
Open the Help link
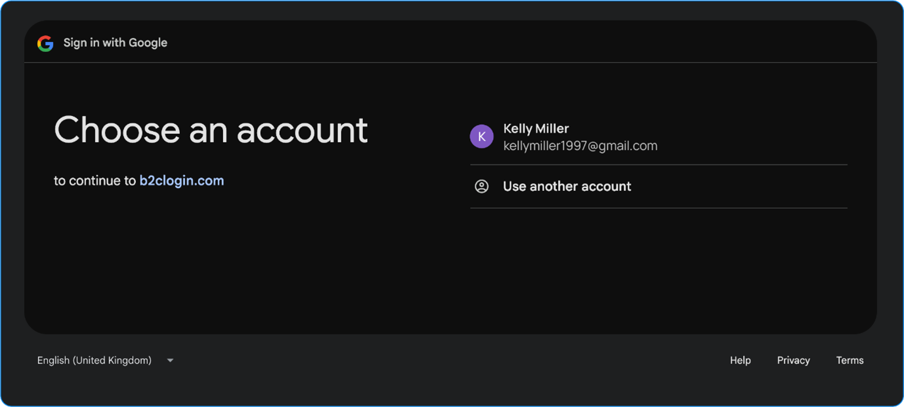[x=740, y=360]
